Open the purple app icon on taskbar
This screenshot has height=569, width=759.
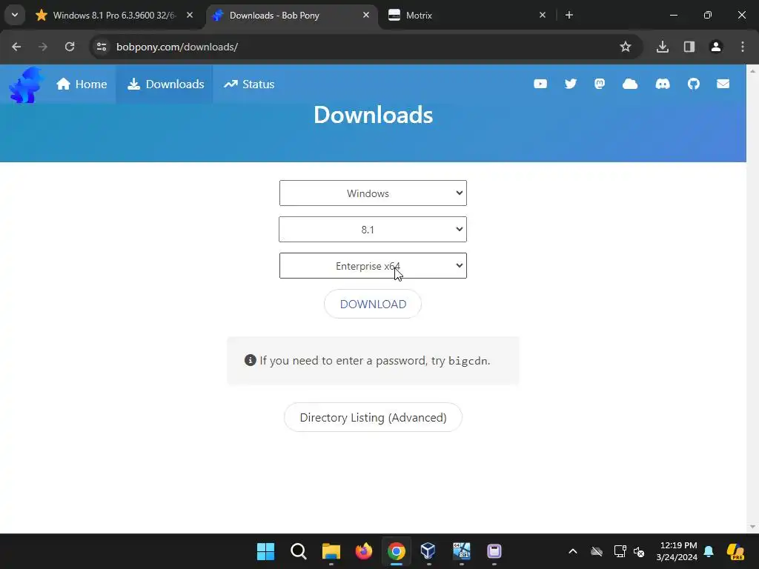pyautogui.click(x=494, y=551)
